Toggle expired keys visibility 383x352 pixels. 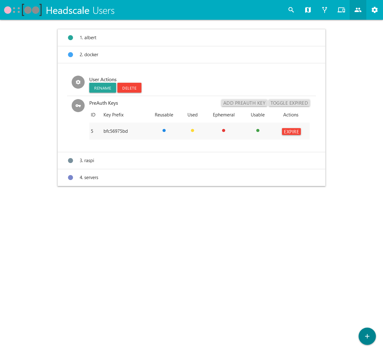pos(289,103)
